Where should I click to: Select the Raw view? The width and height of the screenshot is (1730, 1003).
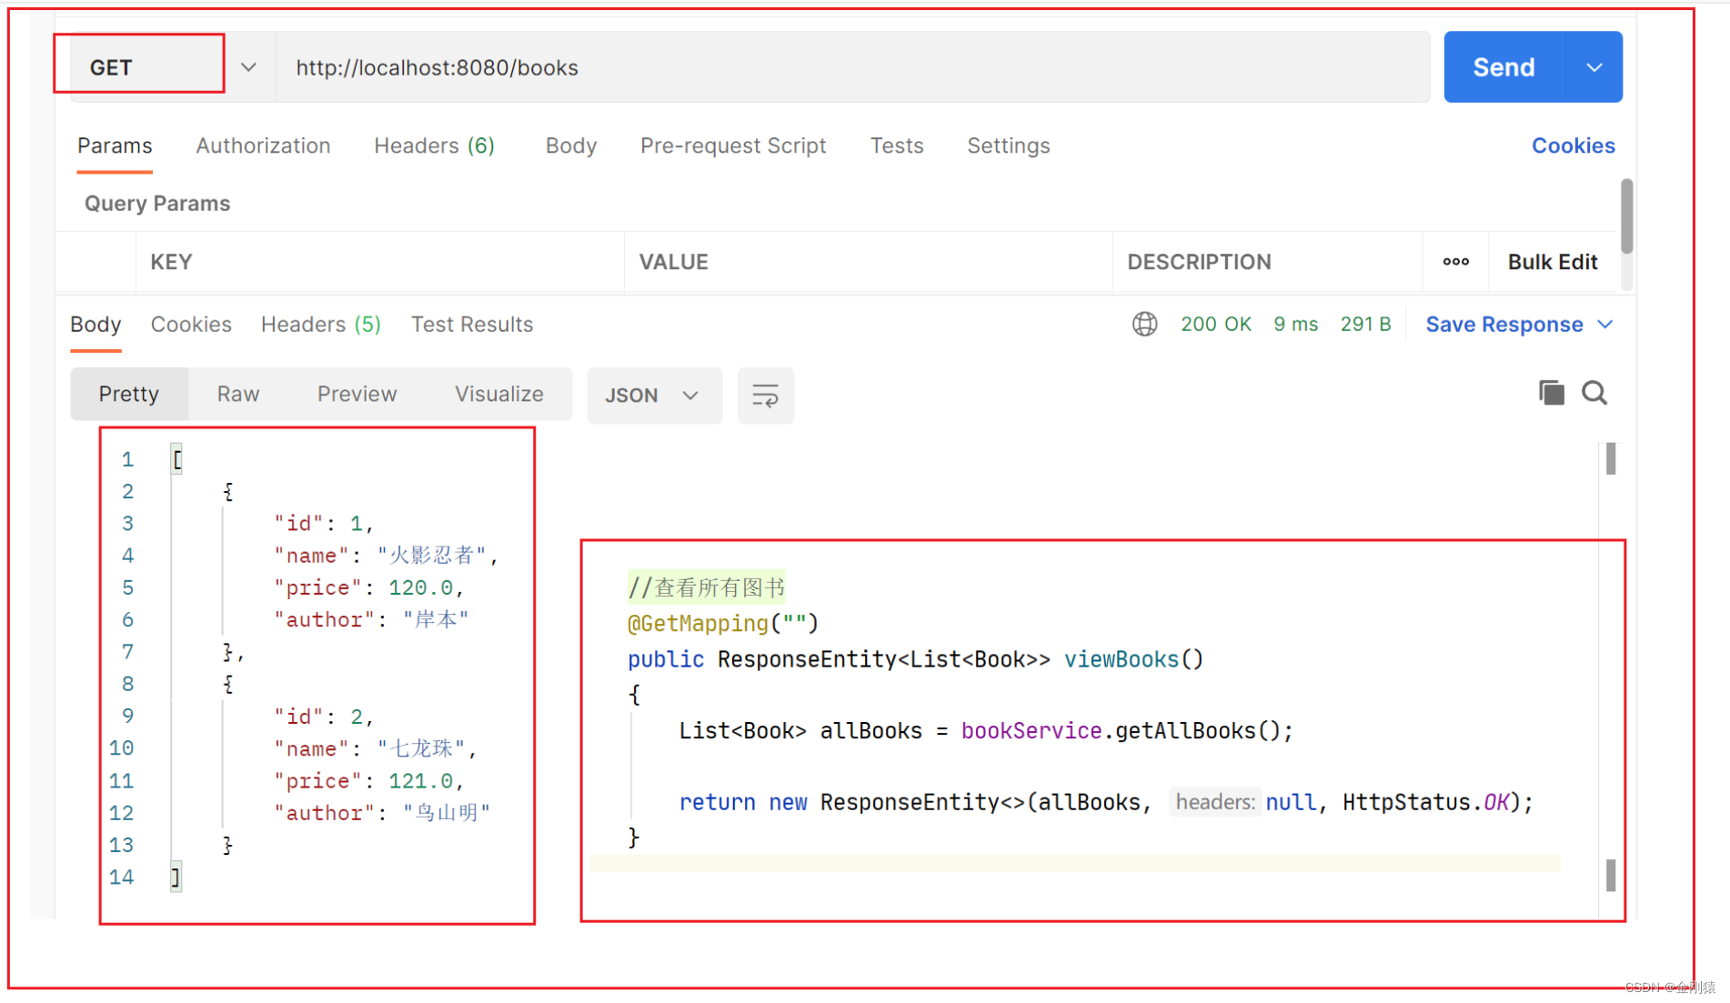pos(238,395)
